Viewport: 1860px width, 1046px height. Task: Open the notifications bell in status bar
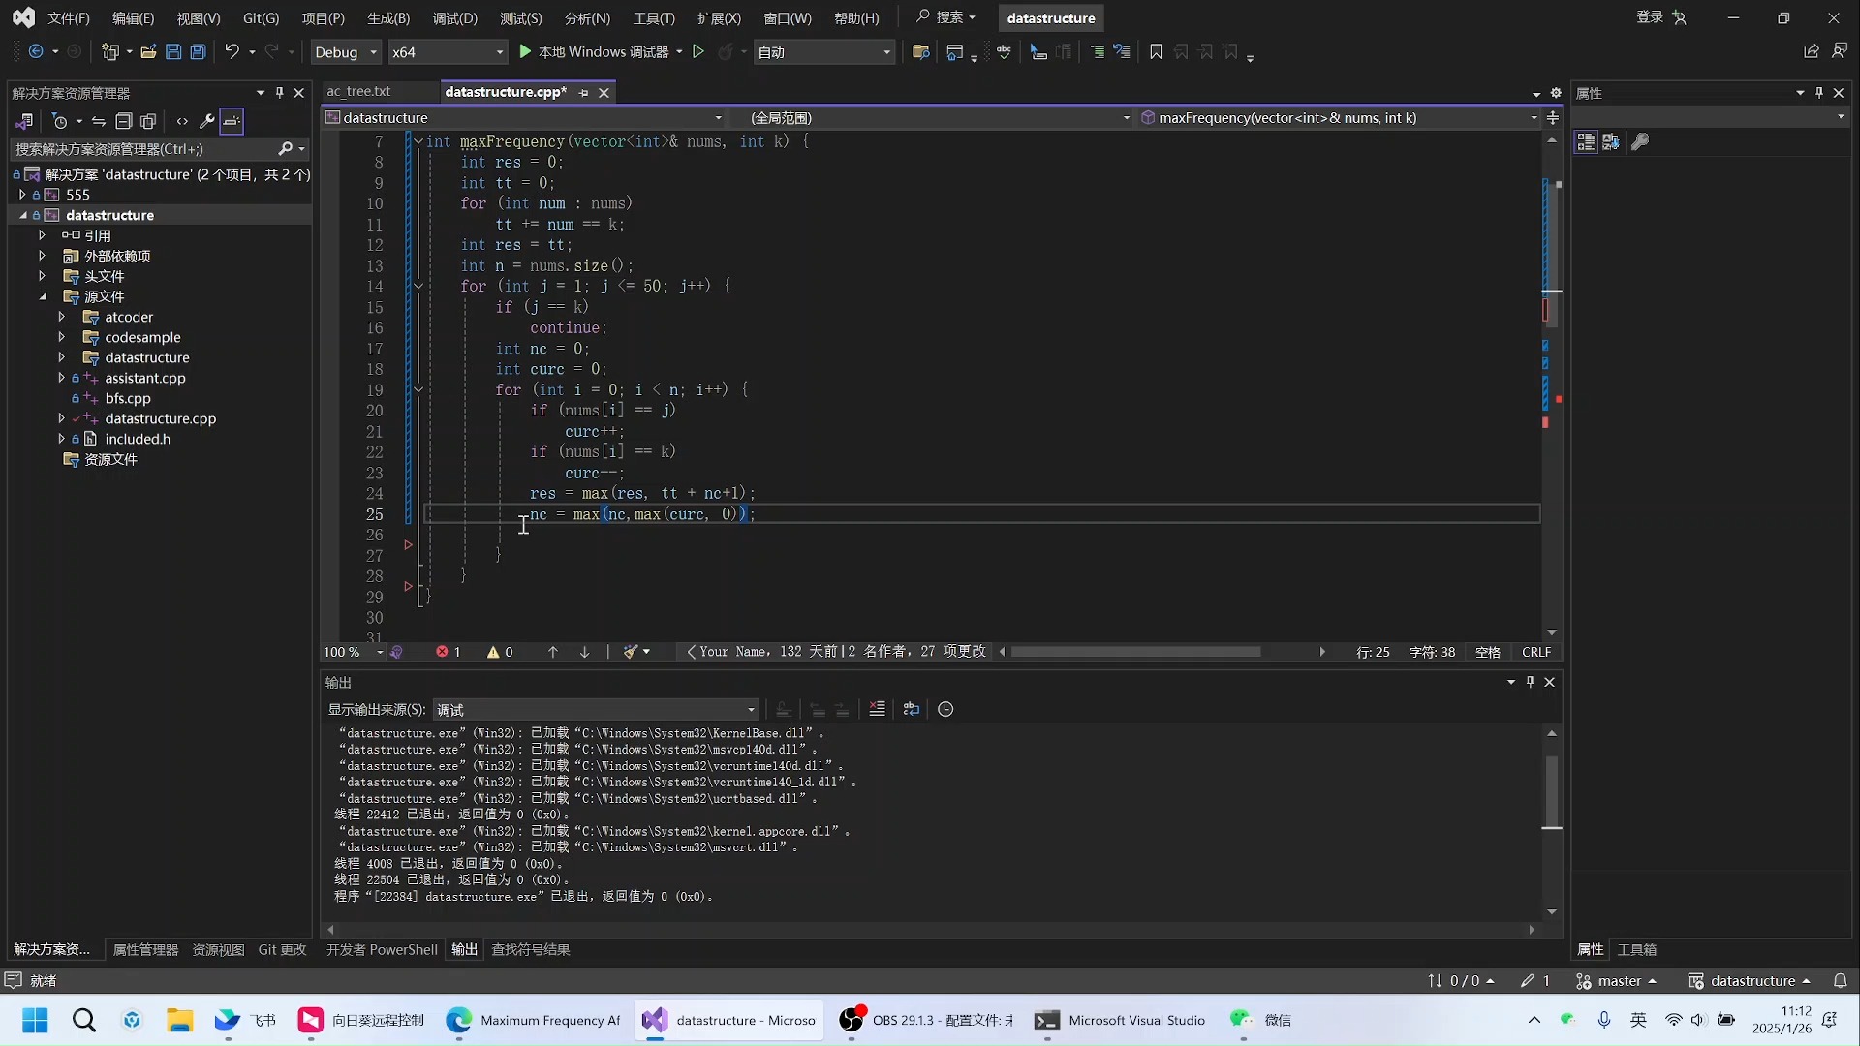pos(1840,981)
